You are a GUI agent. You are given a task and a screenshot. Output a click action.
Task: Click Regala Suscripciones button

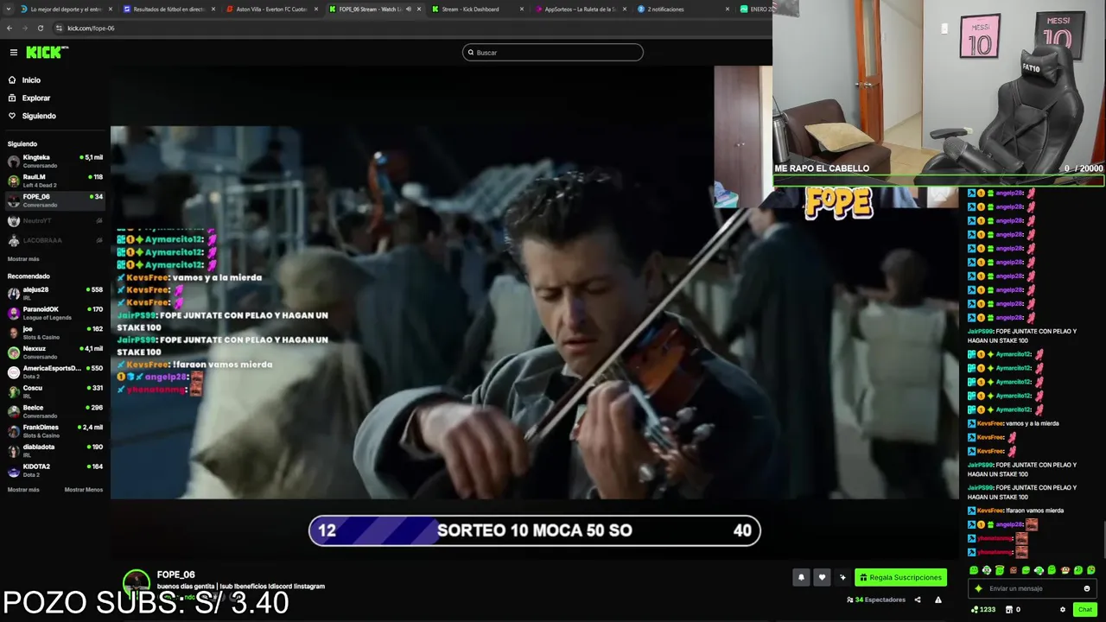click(900, 577)
